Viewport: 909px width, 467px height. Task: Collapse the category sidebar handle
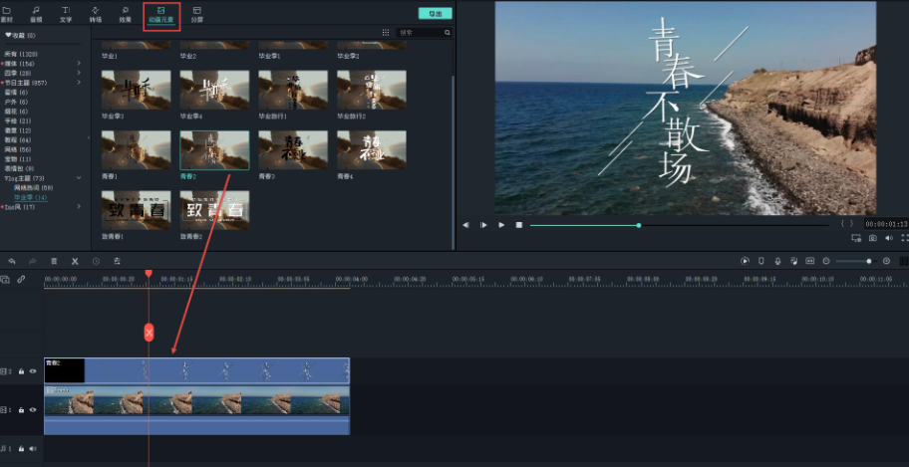tap(89, 137)
